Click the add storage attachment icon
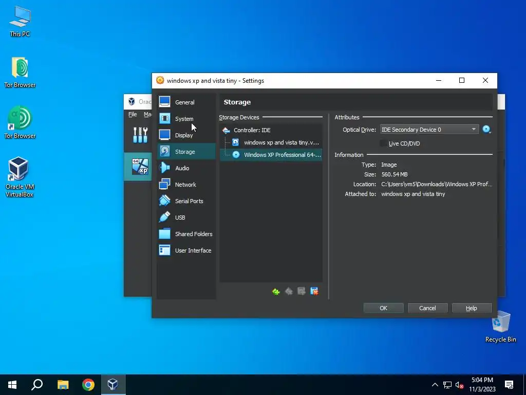 [301, 292]
